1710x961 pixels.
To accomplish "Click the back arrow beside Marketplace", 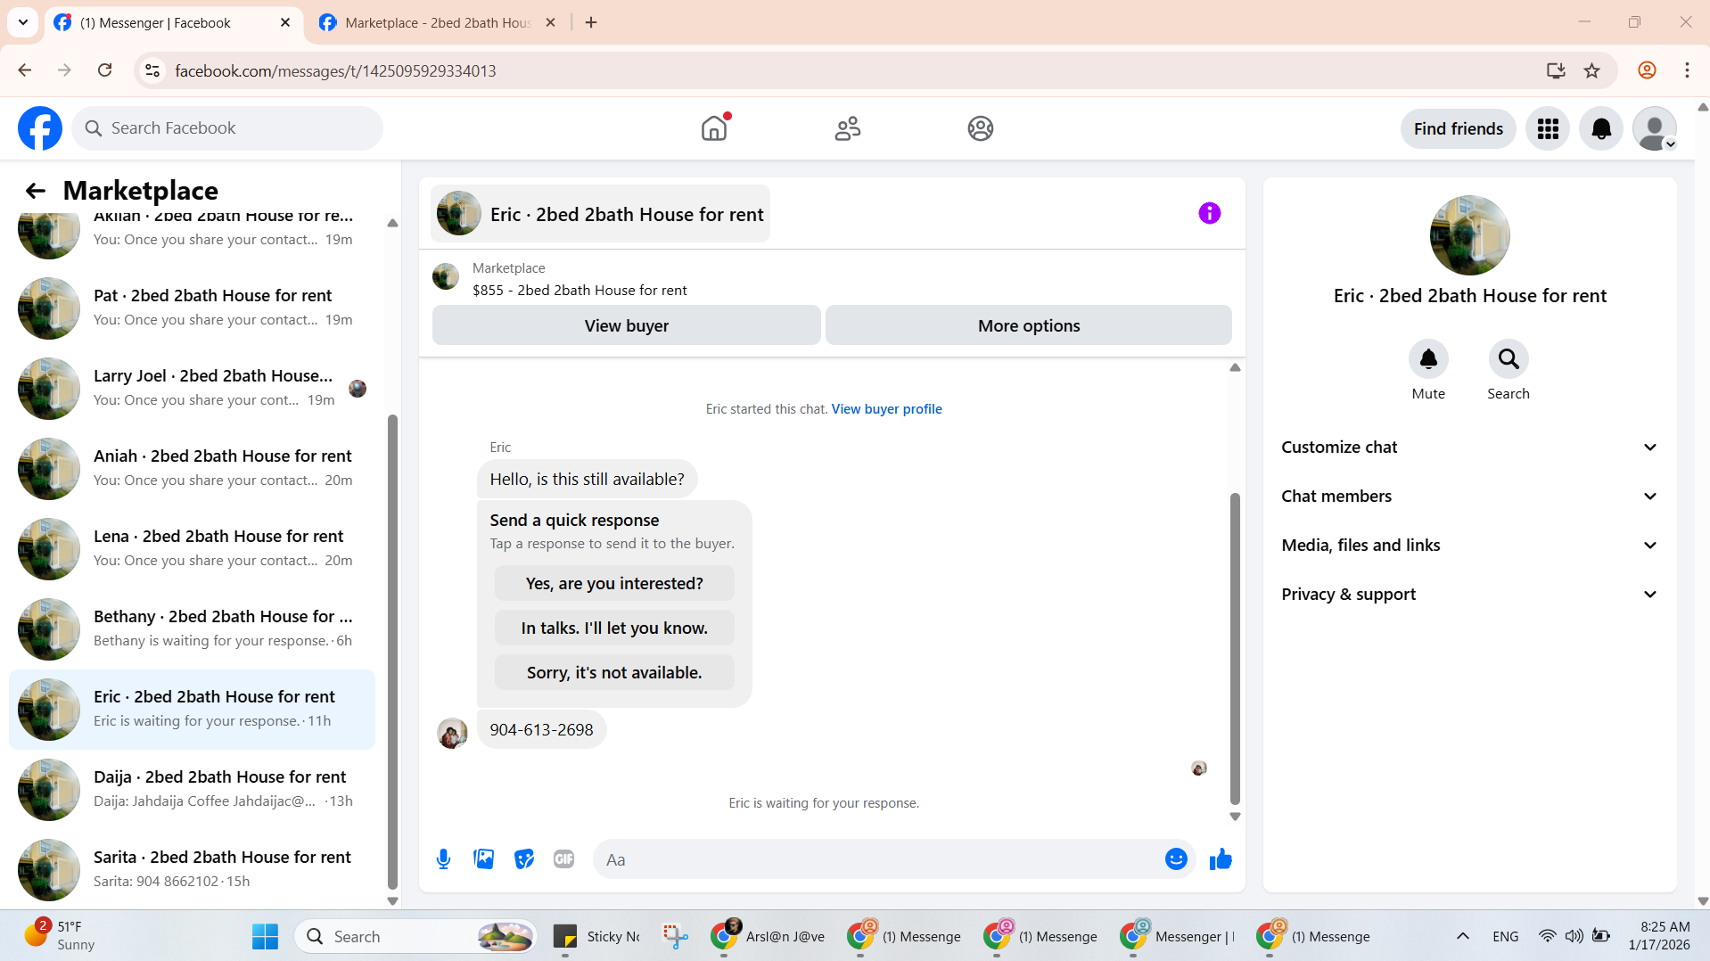I will click(x=35, y=191).
